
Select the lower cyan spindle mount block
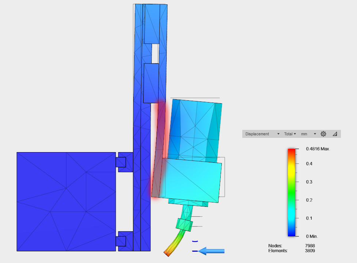click(190, 180)
